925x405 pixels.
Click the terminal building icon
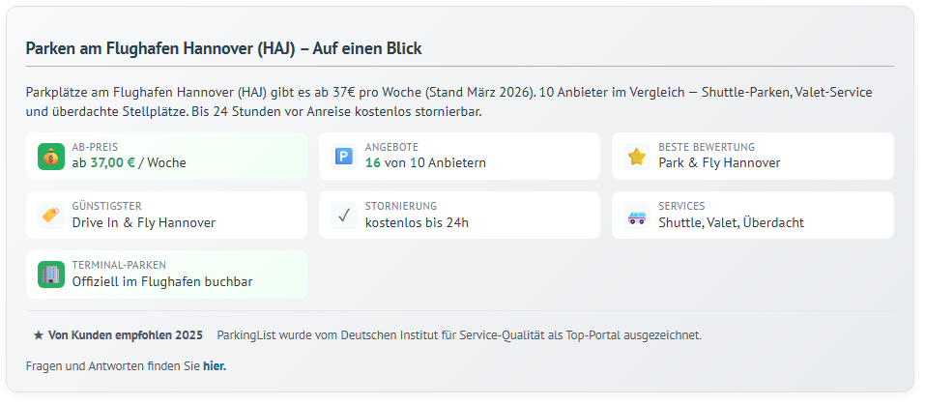tap(50, 275)
